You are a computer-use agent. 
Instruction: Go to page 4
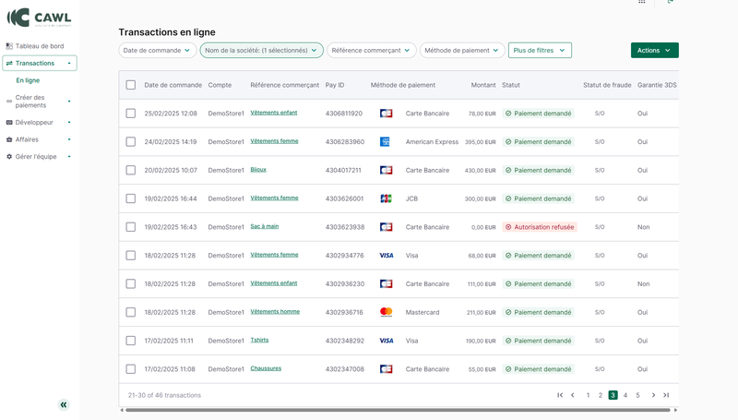[625, 395]
